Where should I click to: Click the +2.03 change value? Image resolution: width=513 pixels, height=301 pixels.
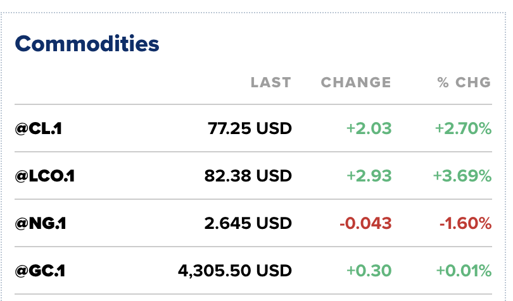click(369, 128)
